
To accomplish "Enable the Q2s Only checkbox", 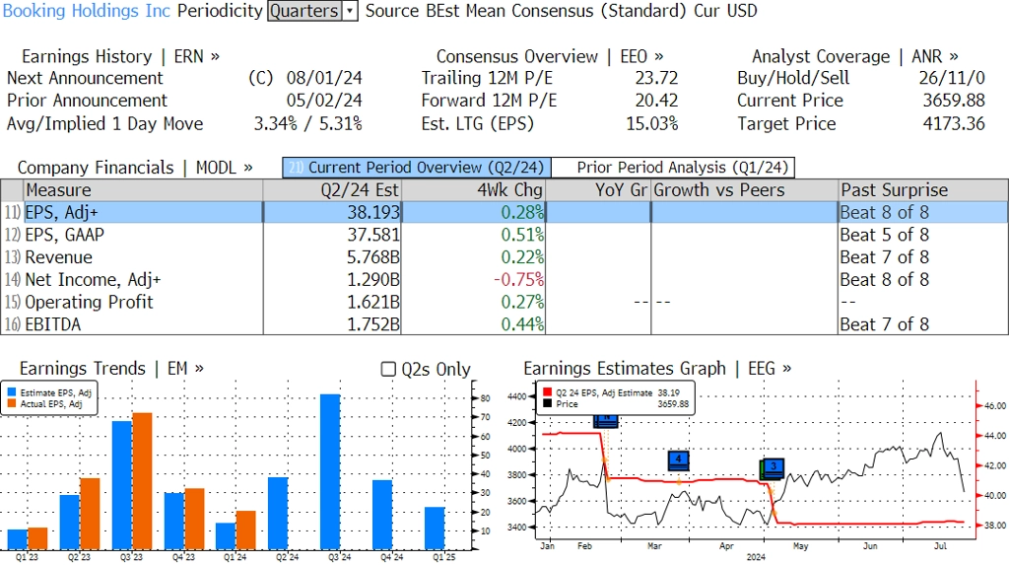I will [388, 369].
